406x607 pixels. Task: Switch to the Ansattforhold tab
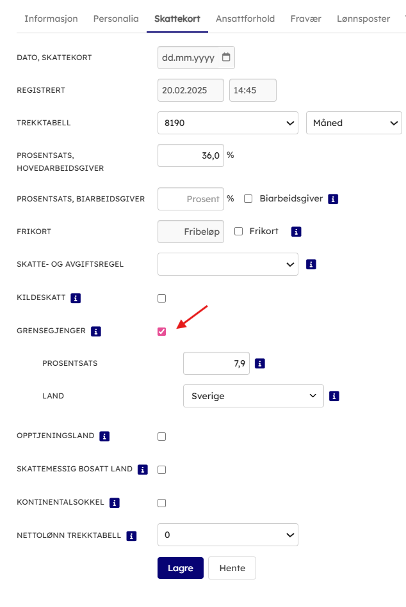click(x=245, y=19)
